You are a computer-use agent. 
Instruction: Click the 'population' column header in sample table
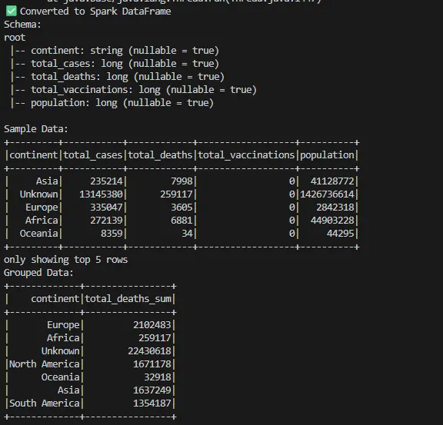coord(327,155)
